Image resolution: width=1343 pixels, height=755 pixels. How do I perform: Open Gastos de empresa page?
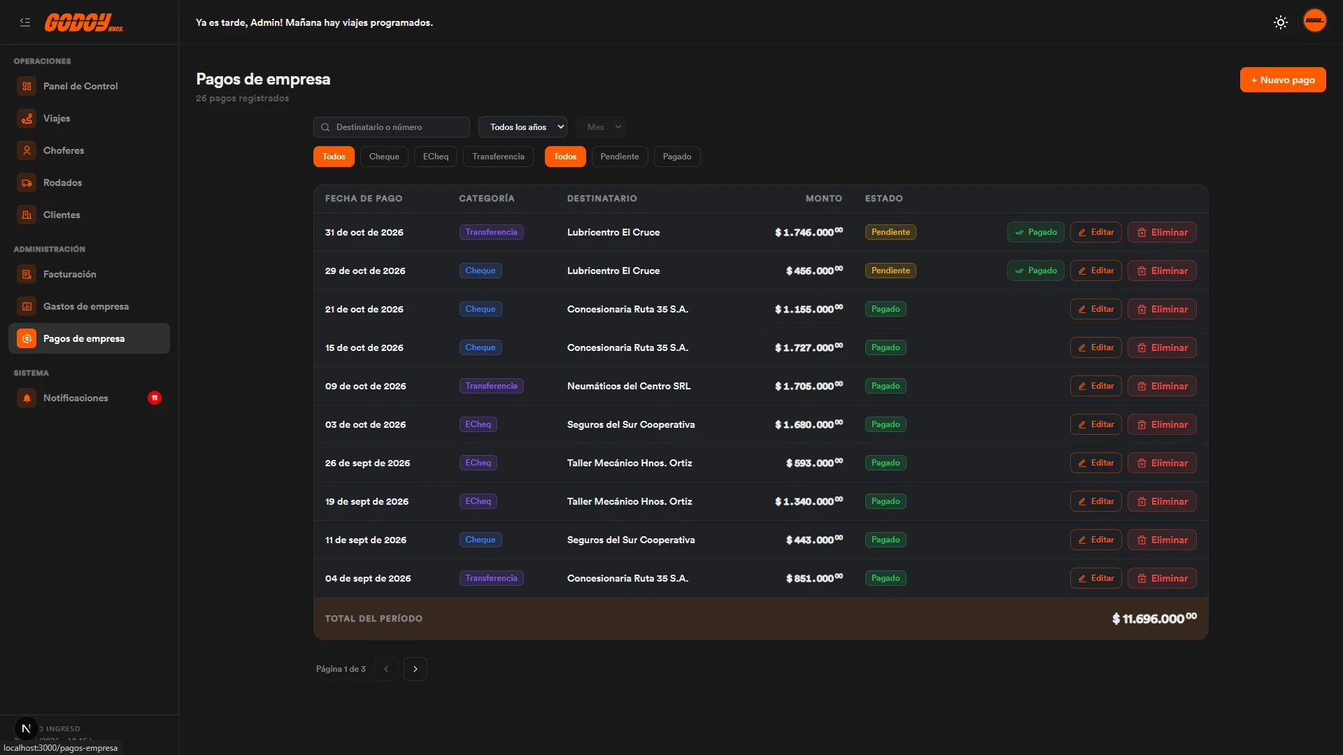89,306
